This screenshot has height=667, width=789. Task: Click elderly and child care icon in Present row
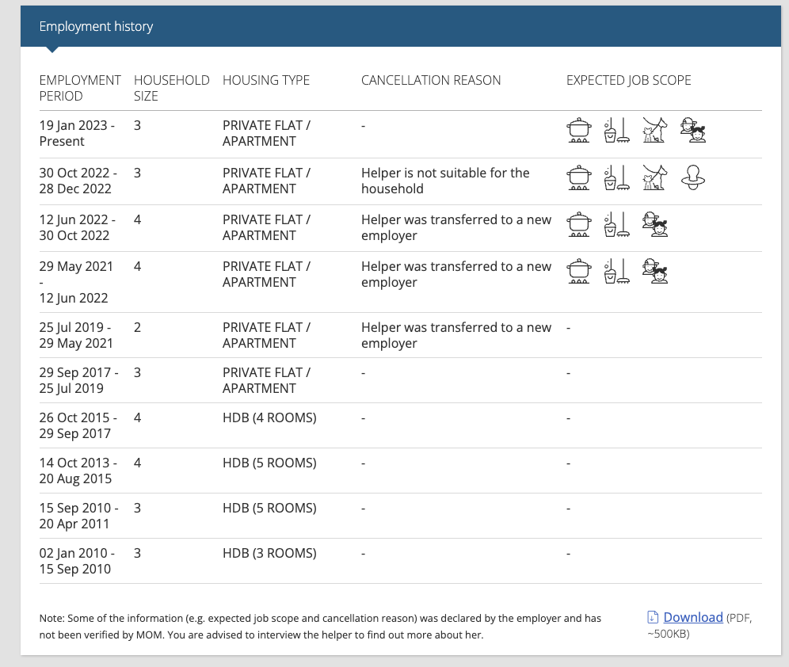[x=693, y=130]
